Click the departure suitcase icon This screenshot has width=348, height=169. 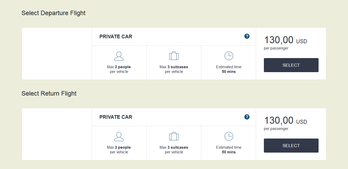174,56
